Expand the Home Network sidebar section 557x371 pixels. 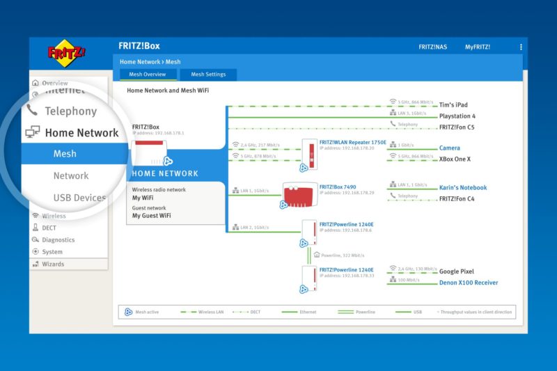[x=81, y=132]
